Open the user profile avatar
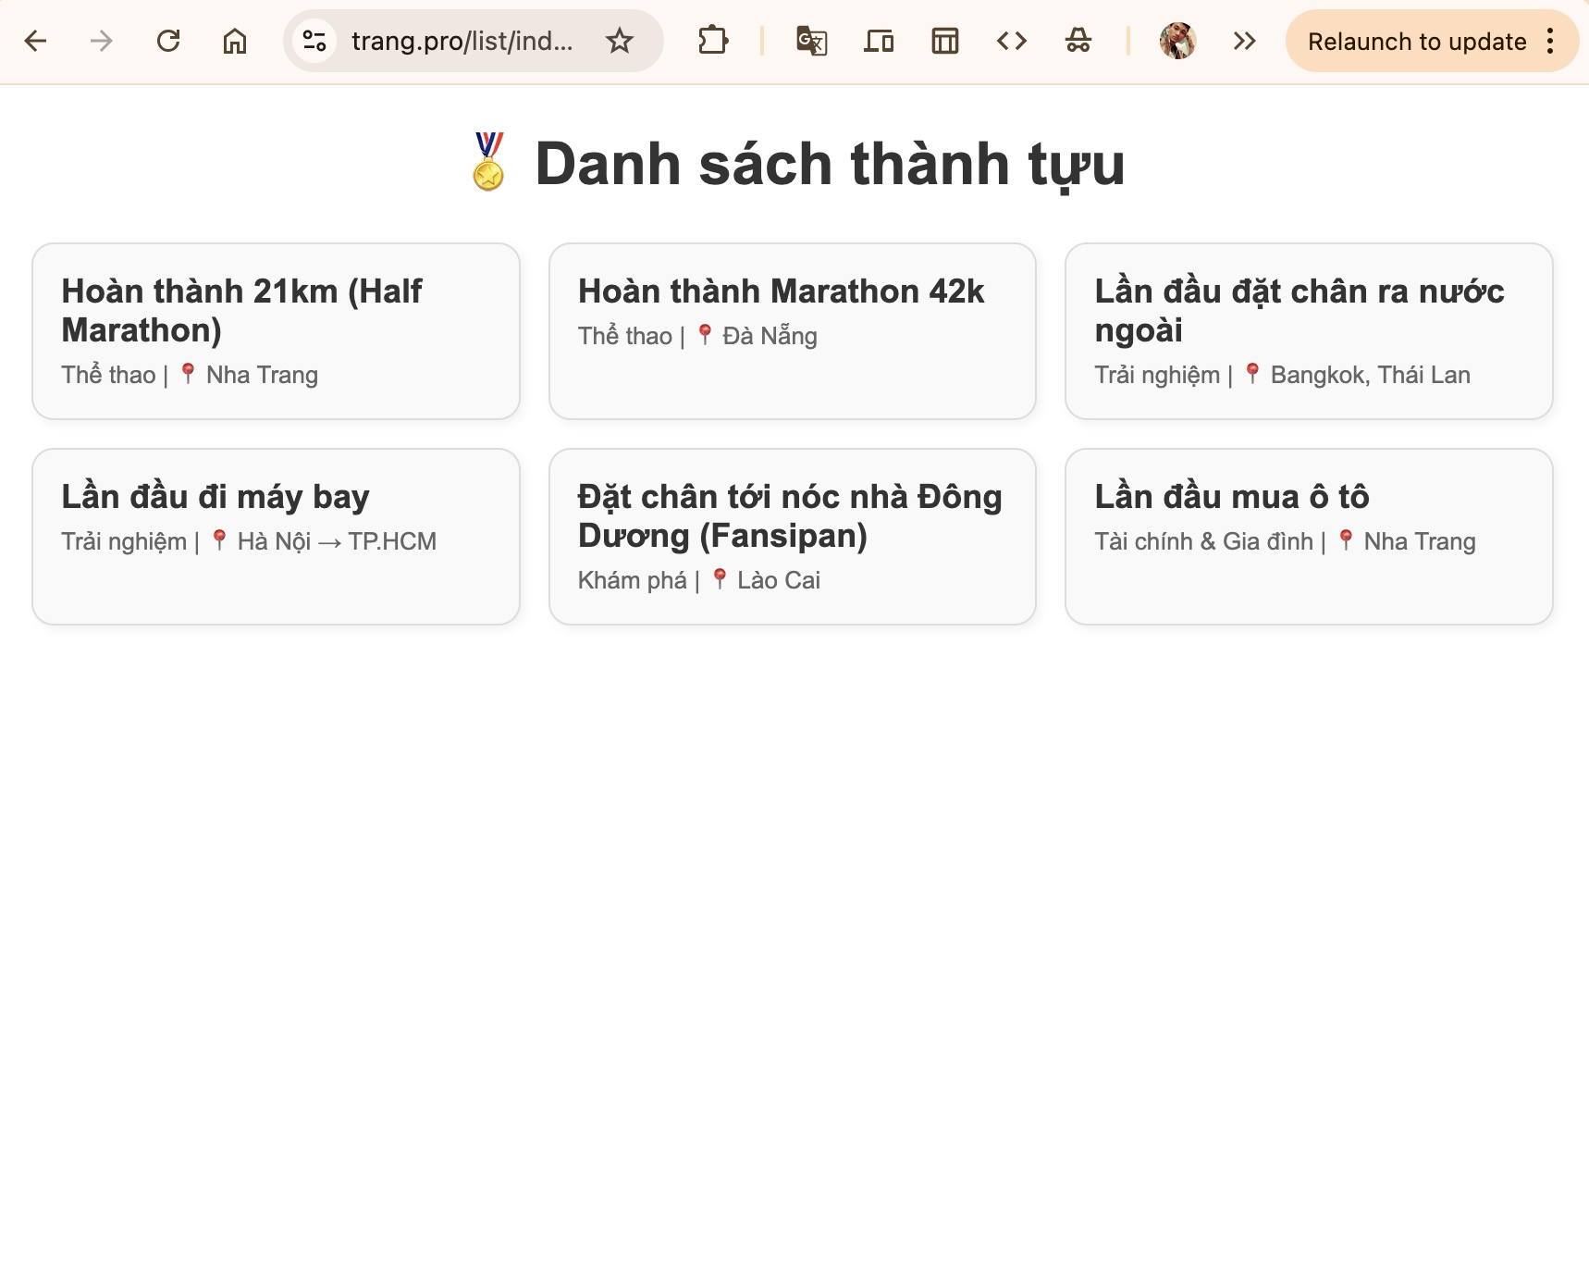1589x1264 pixels. coord(1178,41)
